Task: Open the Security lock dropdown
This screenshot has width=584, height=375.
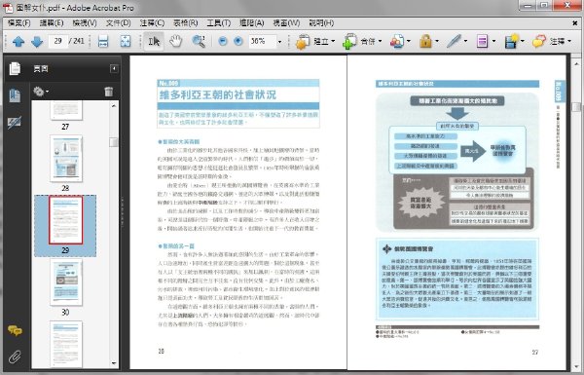Action: point(429,41)
